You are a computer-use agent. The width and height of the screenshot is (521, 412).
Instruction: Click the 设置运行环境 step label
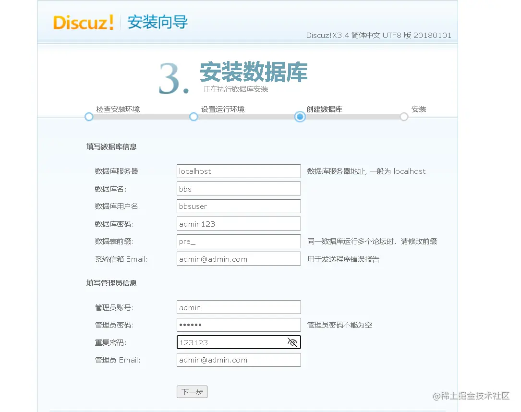[223, 109]
